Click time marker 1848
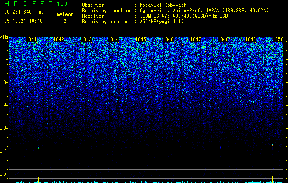288x183 pixels. tap(223, 39)
